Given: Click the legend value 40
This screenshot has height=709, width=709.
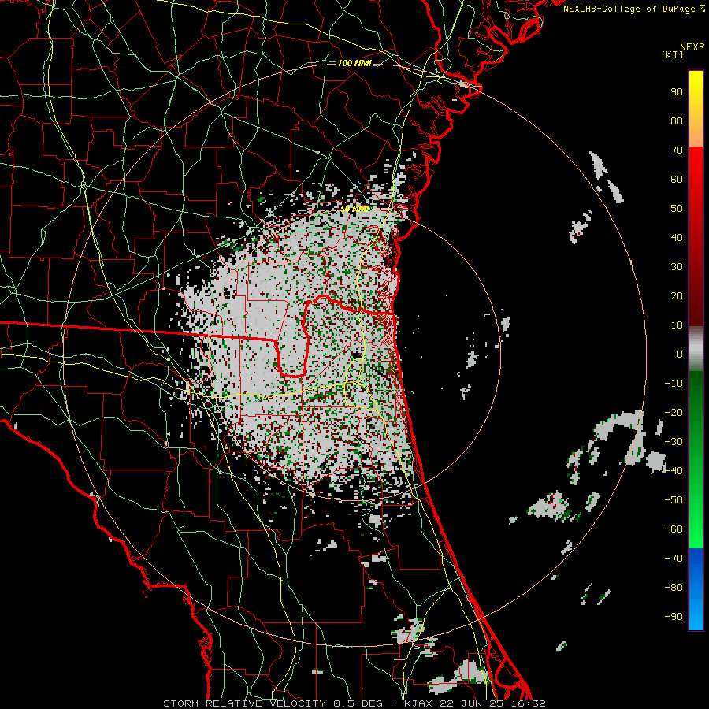Looking at the screenshot, I should coord(677,238).
